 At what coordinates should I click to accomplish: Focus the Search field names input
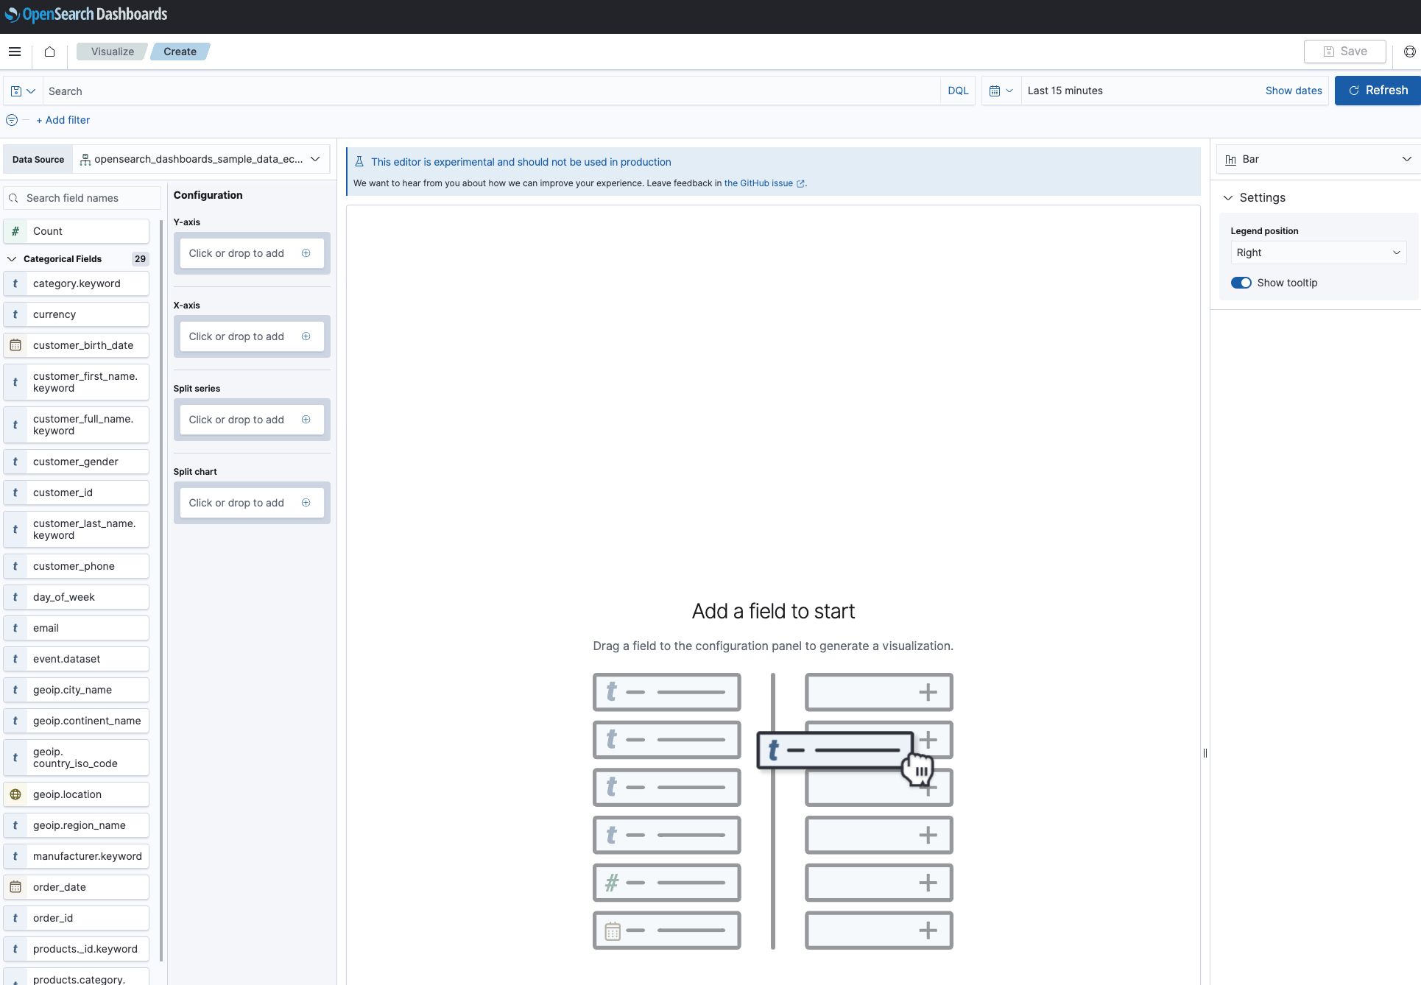pos(82,198)
